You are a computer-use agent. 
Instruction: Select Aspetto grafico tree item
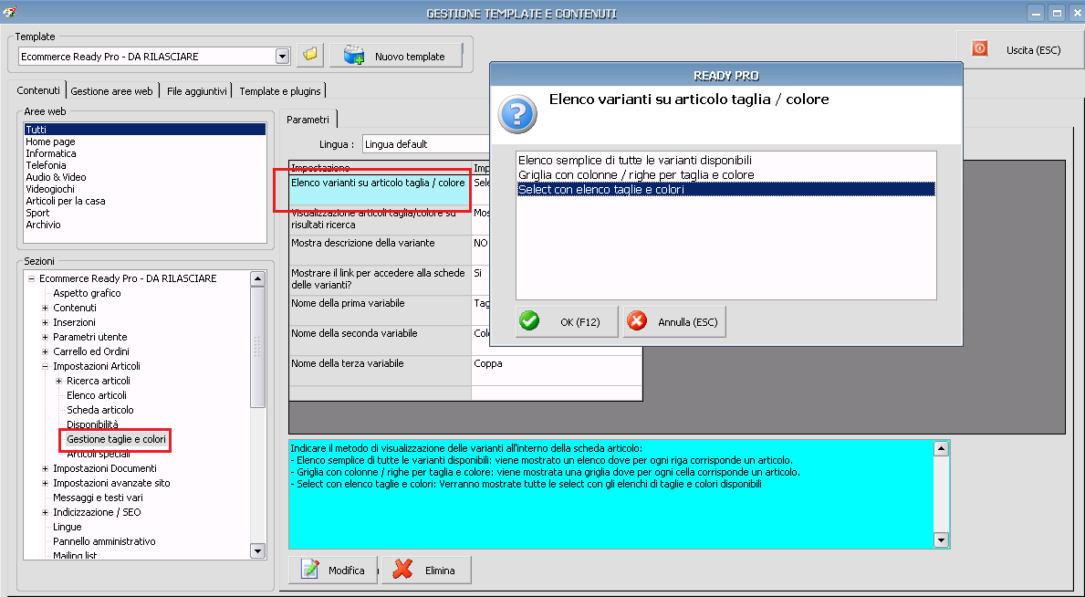click(88, 293)
